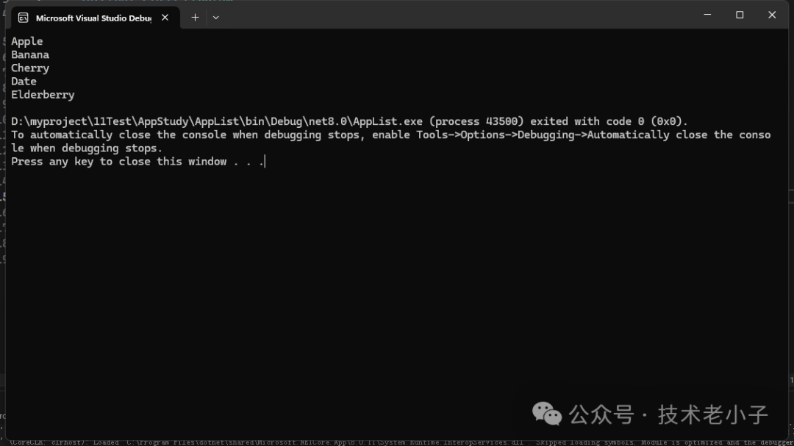Close the debug console window
This screenshot has width=794, height=446.
click(x=772, y=15)
